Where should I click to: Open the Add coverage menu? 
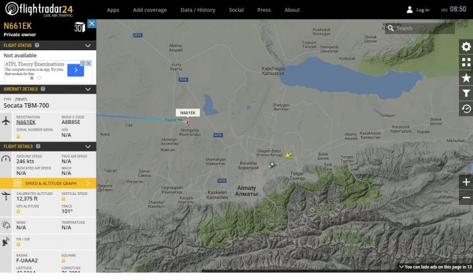click(x=150, y=10)
